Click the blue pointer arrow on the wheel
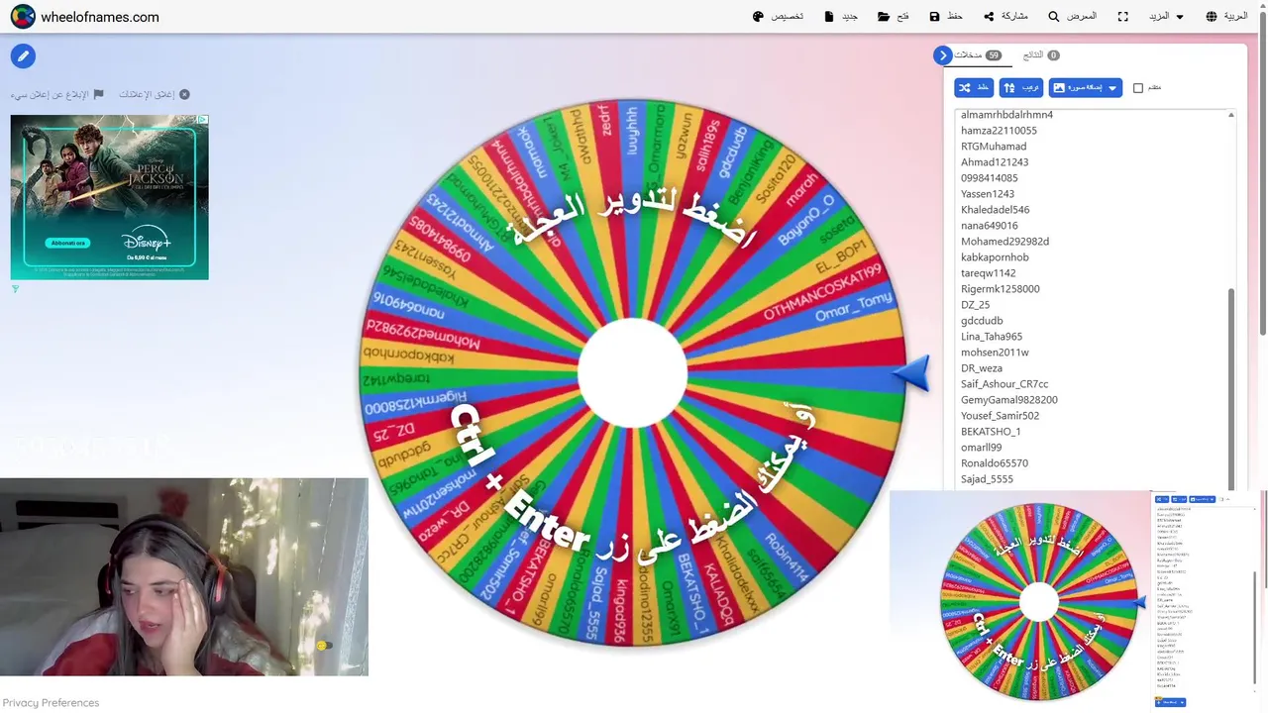1268x713 pixels. (911, 373)
